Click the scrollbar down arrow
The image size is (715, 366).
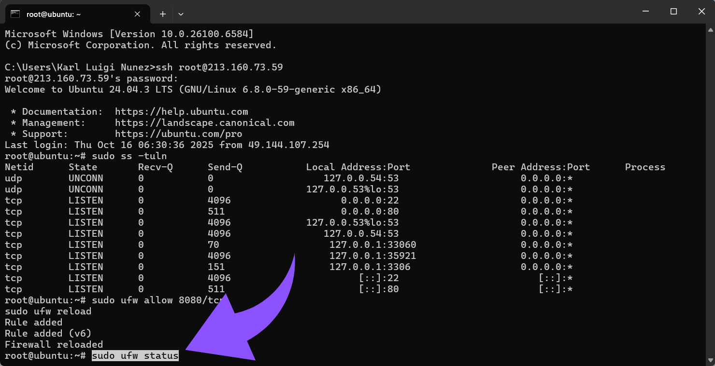[710, 360]
